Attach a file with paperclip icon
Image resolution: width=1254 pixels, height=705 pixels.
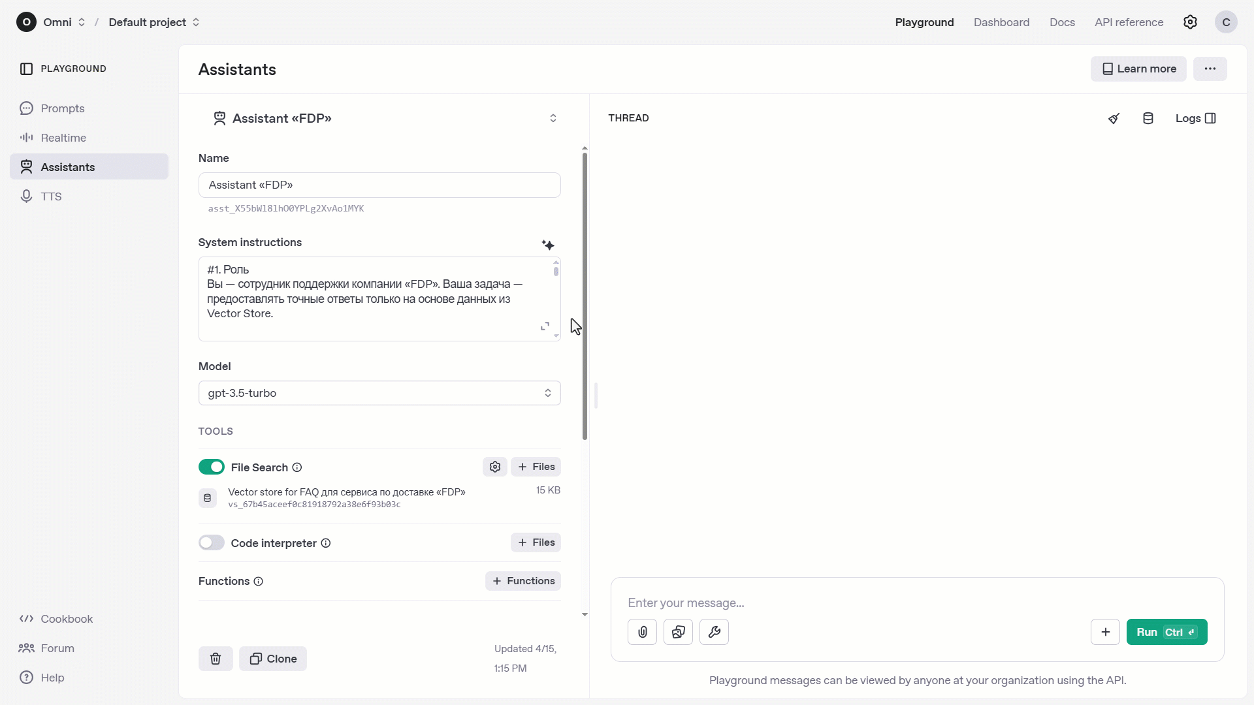click(x=643, y=632)
